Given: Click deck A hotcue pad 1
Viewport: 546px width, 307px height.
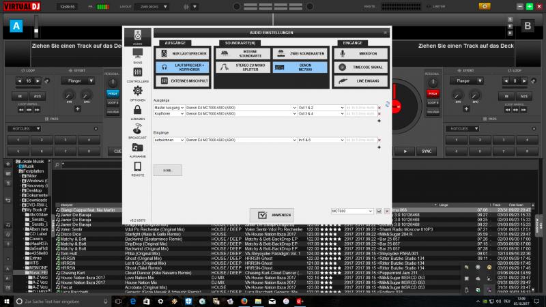Looking at the screenshot, I should 18,140.
